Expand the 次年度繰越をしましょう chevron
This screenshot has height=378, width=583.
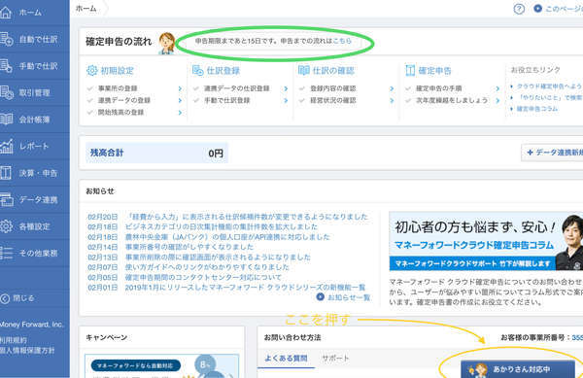coord(497,100)
